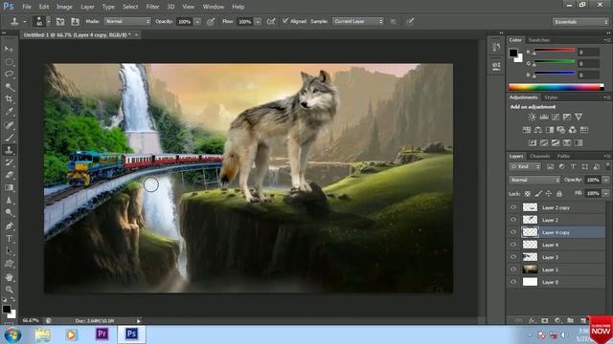Open the Flow slider arrow
This screenshot has width=613, height=344.
click(x=258, y=22)
